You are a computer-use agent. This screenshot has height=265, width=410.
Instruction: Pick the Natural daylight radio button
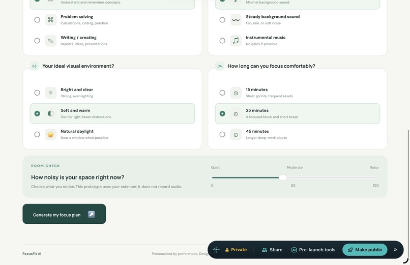click(x=37, y=134)
